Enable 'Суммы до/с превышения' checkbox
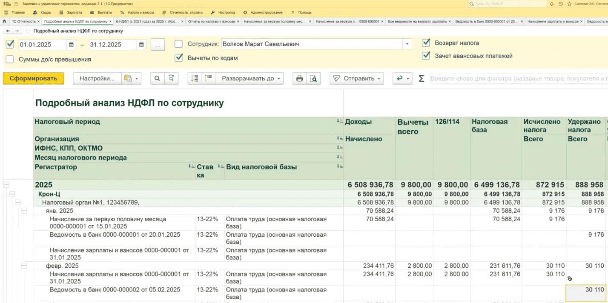This screenshot has width=608, height=303. 10,60
